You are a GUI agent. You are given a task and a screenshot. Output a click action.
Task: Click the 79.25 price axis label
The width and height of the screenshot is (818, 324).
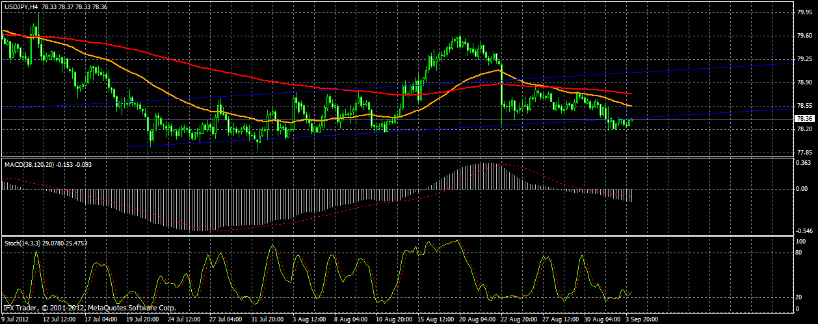tap(804, 59)
